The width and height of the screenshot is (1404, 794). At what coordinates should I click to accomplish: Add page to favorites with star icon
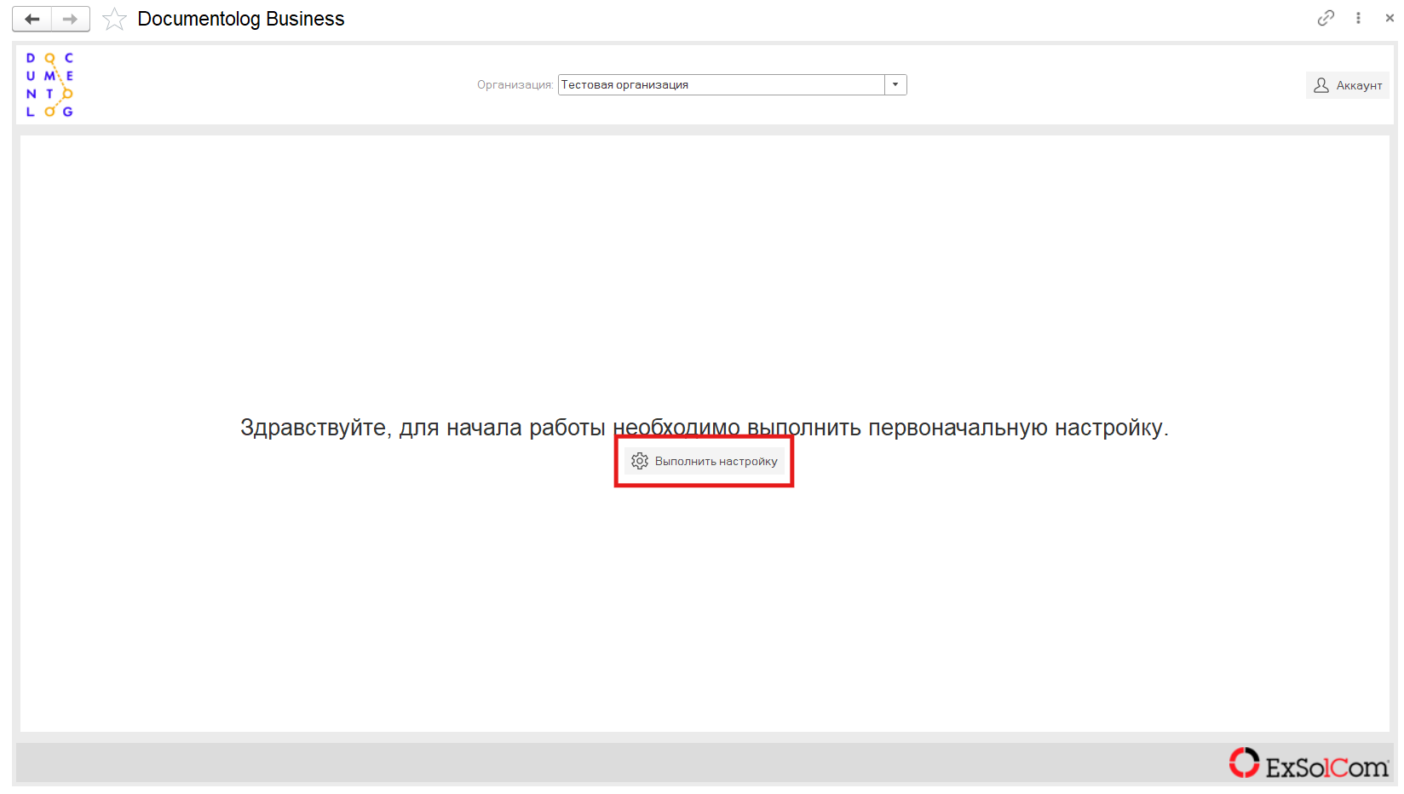click(x=114, y=19)
